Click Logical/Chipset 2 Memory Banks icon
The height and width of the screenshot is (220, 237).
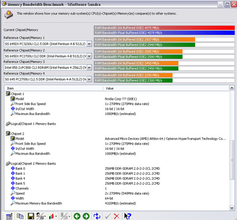point(8,164)
